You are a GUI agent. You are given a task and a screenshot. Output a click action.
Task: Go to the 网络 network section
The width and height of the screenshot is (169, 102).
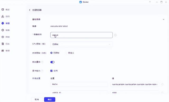[x=6, y=37]
